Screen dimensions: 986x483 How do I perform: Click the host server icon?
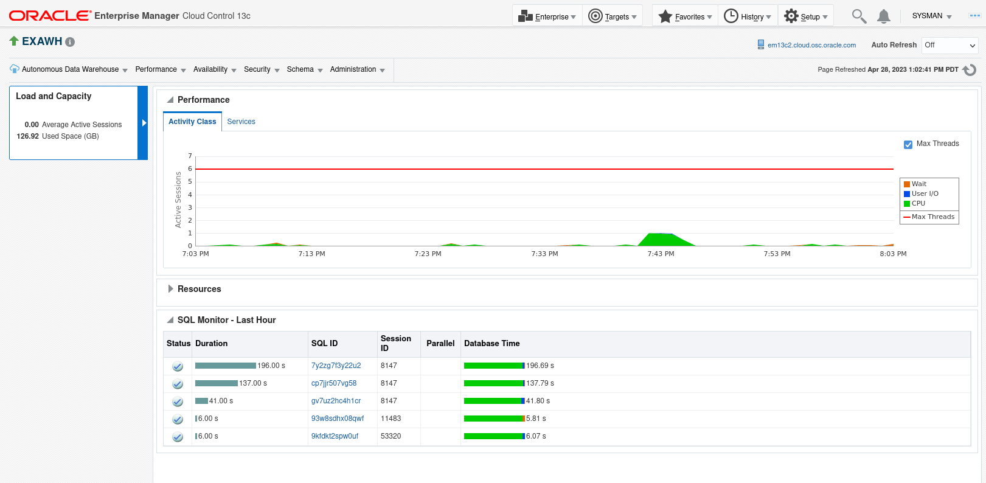(x=760, y=44)
